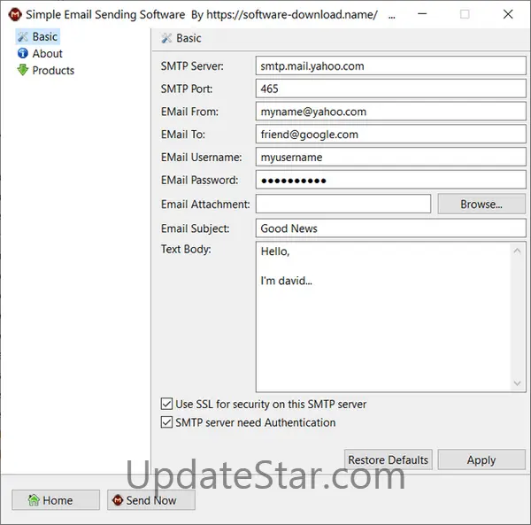
Task: Click into the SMTP Server field
Action: point(391,66)
